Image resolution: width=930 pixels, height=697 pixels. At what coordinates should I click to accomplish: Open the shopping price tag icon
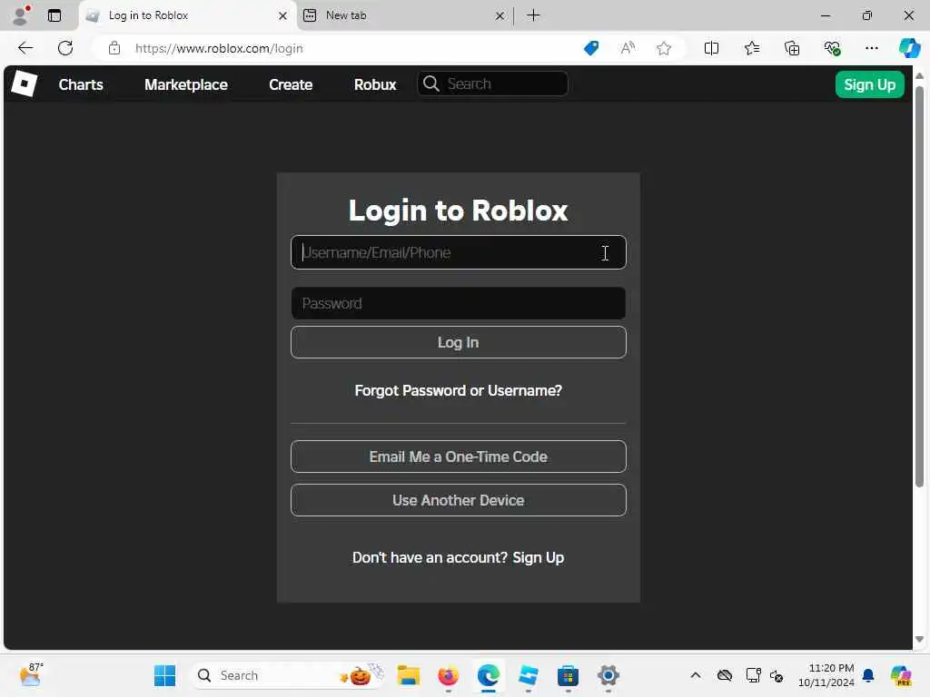591,48
